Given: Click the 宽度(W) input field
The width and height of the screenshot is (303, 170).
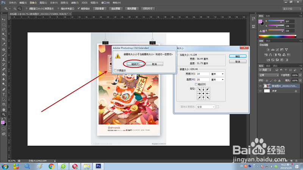Looking at the screenshot, I should (203, 74).
